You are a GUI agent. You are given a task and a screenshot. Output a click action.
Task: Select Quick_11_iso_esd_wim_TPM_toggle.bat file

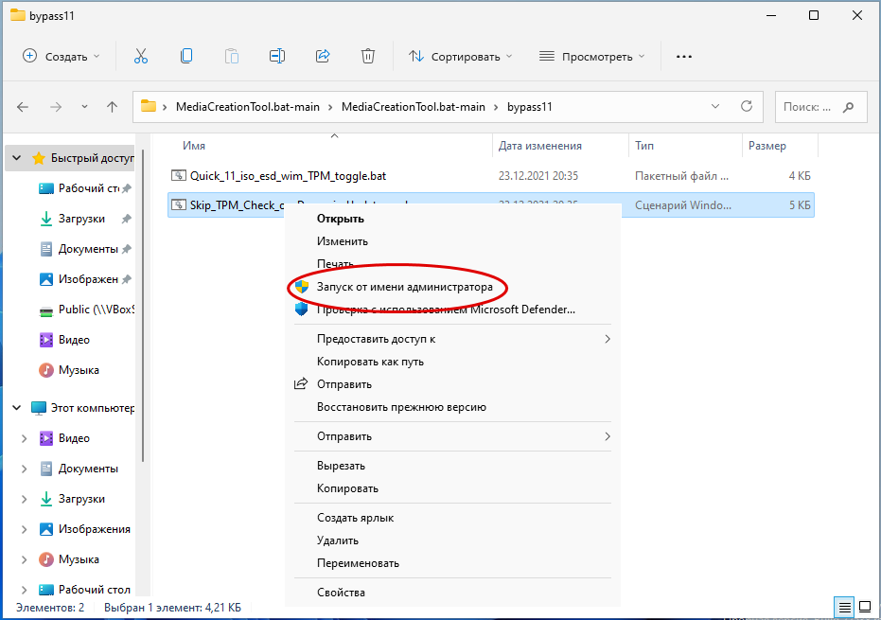point(288,175)
